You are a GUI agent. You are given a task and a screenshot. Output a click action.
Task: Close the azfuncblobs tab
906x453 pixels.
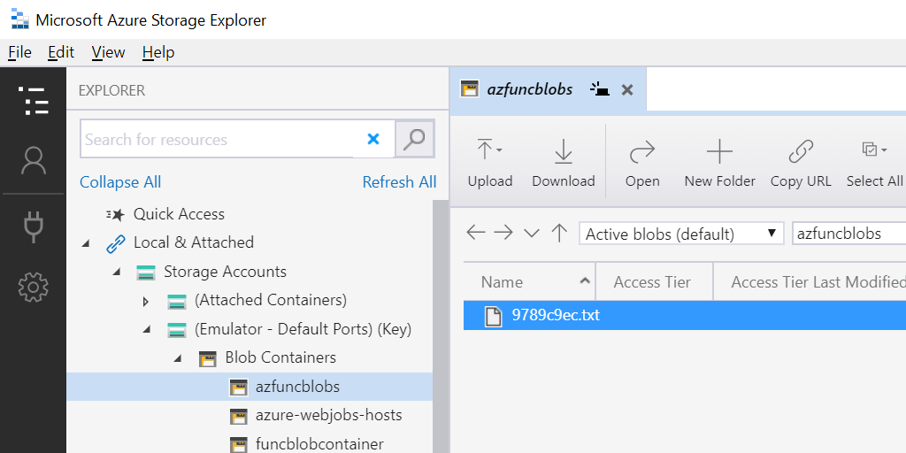pyautogui.click(x=627, y=89)
